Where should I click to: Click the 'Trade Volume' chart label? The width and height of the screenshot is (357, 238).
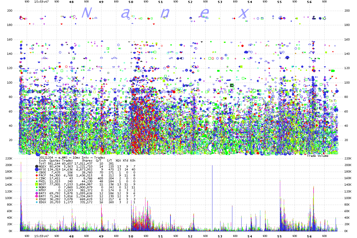[317, 156]
